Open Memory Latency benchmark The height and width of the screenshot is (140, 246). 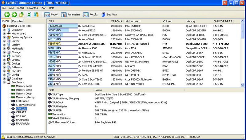coord(25,98)
